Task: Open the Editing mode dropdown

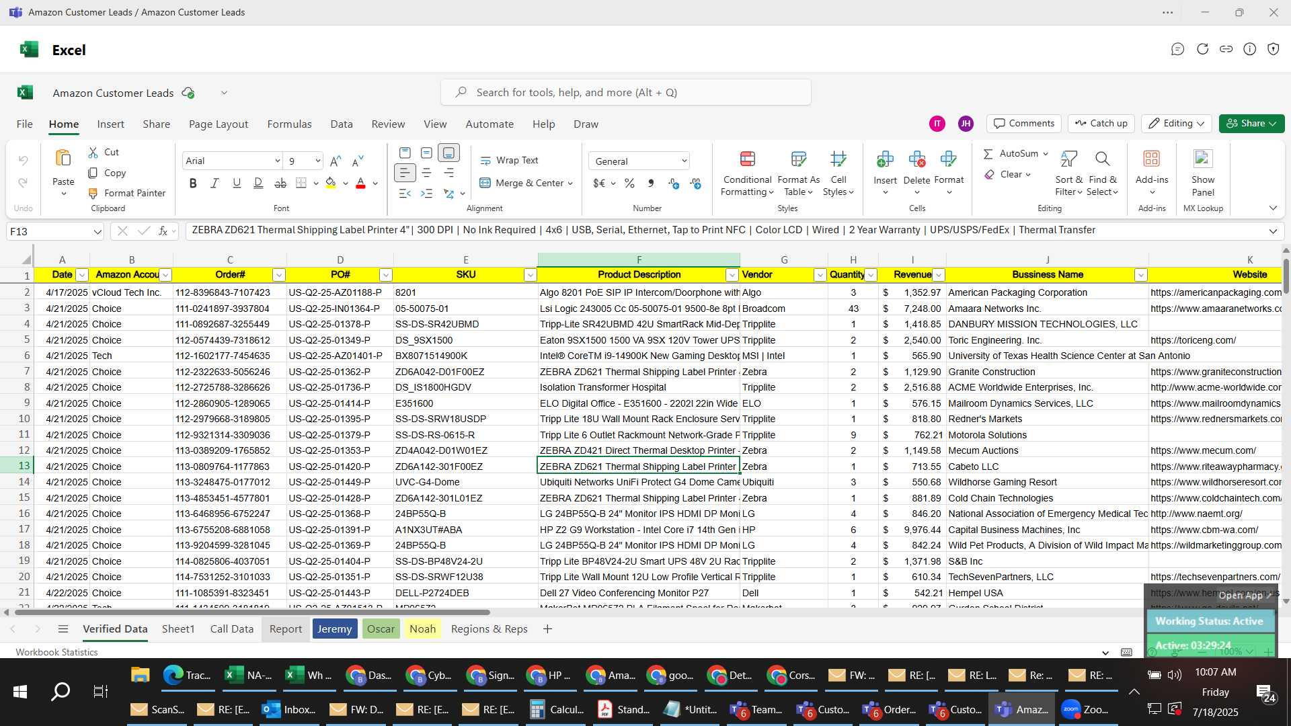Action: tap(1176, 124)
